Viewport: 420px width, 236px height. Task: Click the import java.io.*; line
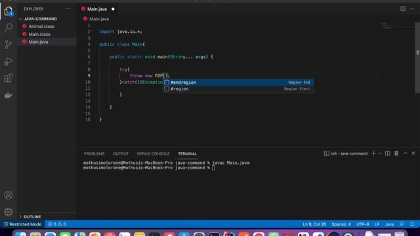[121, 31]
